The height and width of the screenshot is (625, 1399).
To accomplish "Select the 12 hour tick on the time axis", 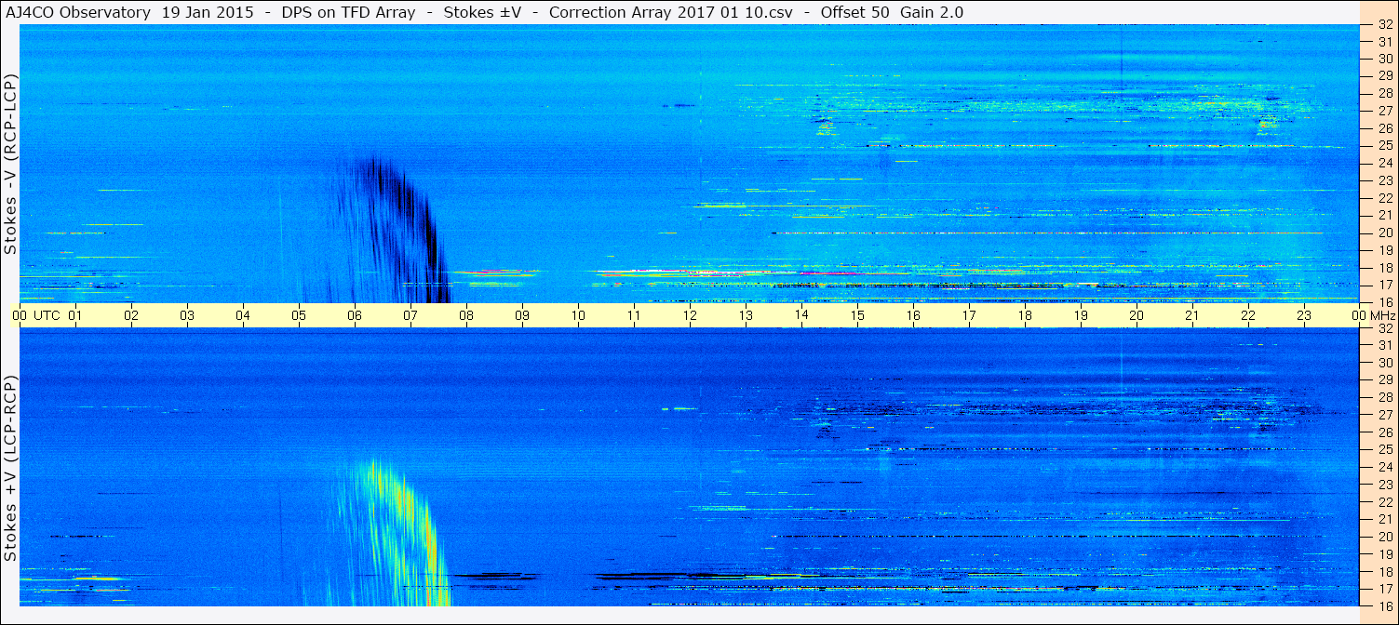I will [x=690, y=316].
